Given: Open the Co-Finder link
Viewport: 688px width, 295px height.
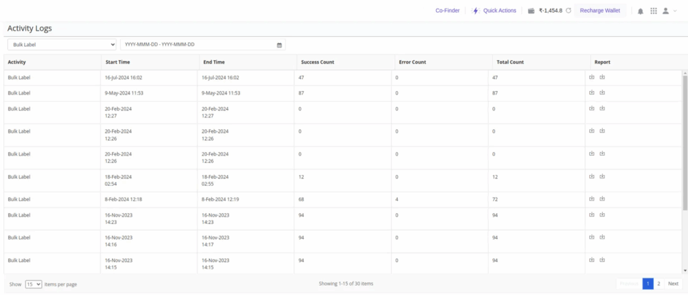Looking at the screenshot, I should pyautogui.click(x=447, y=11).
